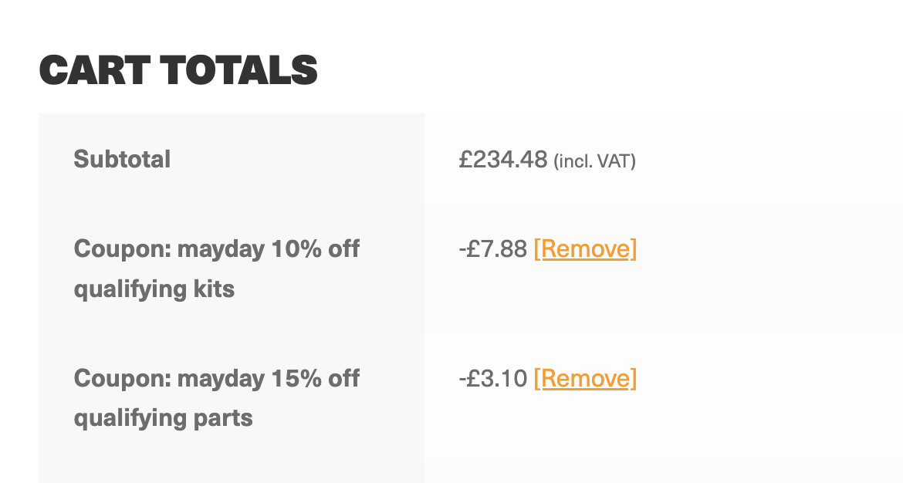Click the -£3.10 discount amount
Image resolution: width=903 pixels, height=483 pixels.
pyautogui.click(x=492, y=379)
